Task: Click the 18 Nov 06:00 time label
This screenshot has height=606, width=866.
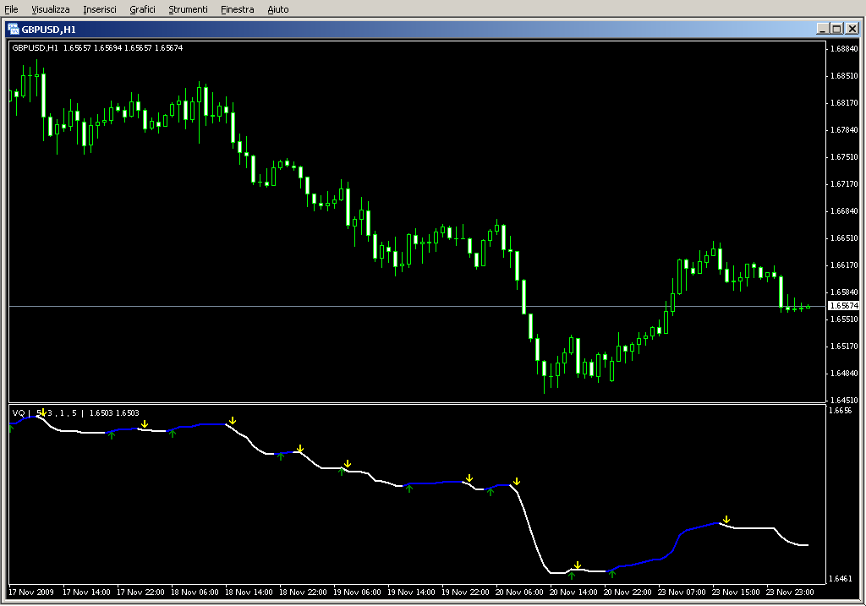Action: pyautogui.click(x=195, y=592)
